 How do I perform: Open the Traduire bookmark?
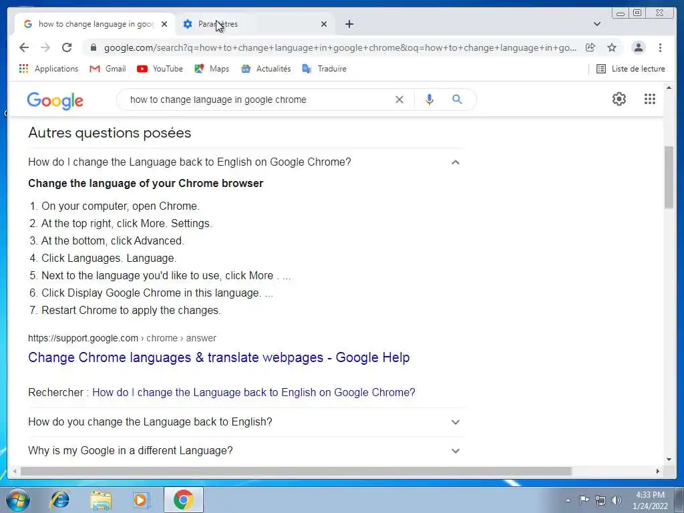(325, 69)
